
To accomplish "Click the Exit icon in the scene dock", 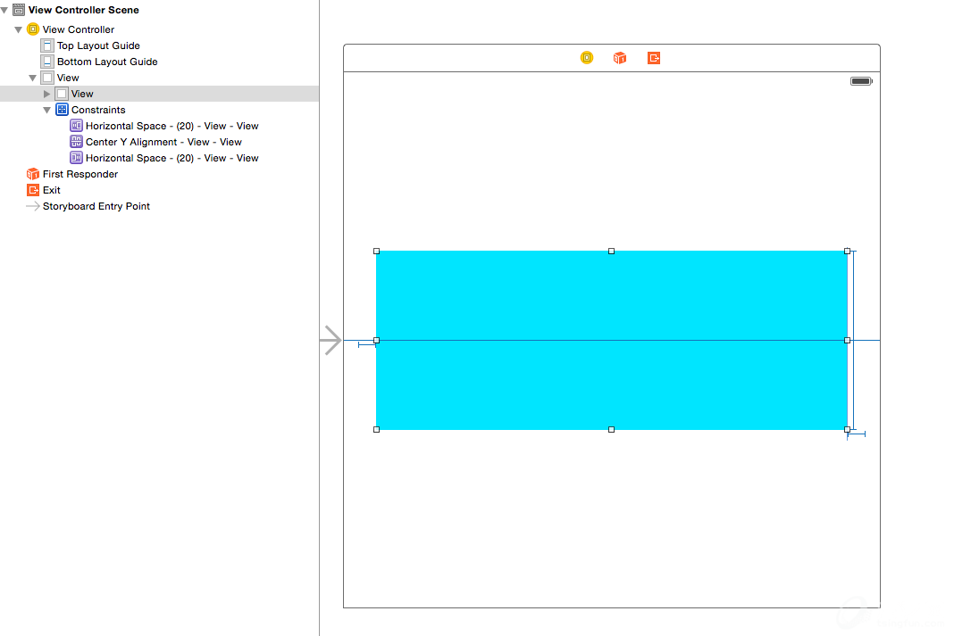I will 654,58.
